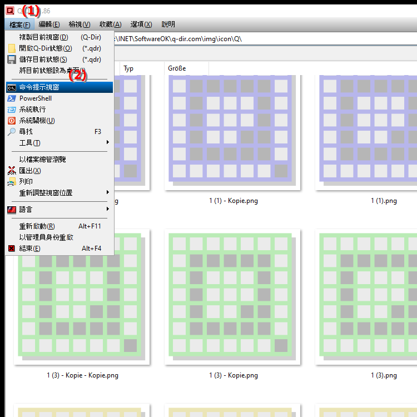The height and width of the screenshot is (417, 417).
Task: Sort by the Größe column header
Action: point(187,68)
